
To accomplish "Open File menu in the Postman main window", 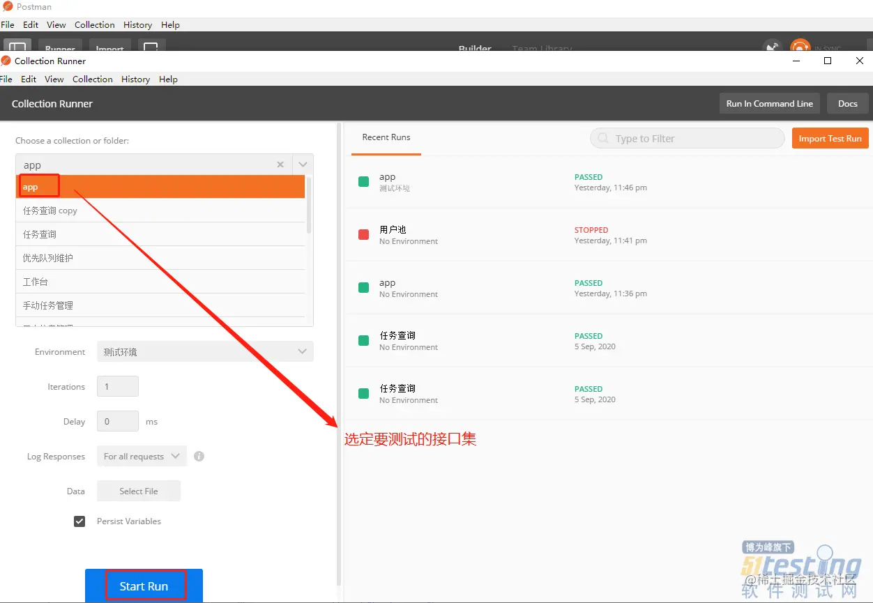I will (x=7, y=24).
